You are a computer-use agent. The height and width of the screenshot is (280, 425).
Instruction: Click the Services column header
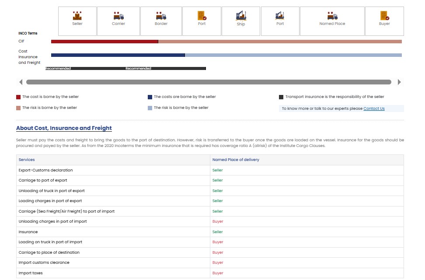click(x=27, y=160)
